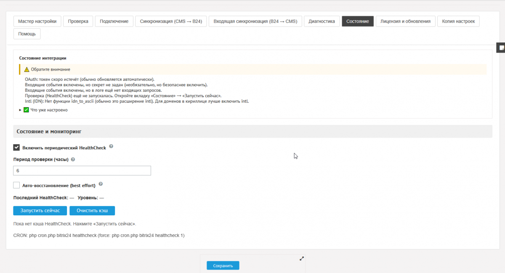
Task: Click help icon next to Авто-восстановление
Action: tap(101, 184)
